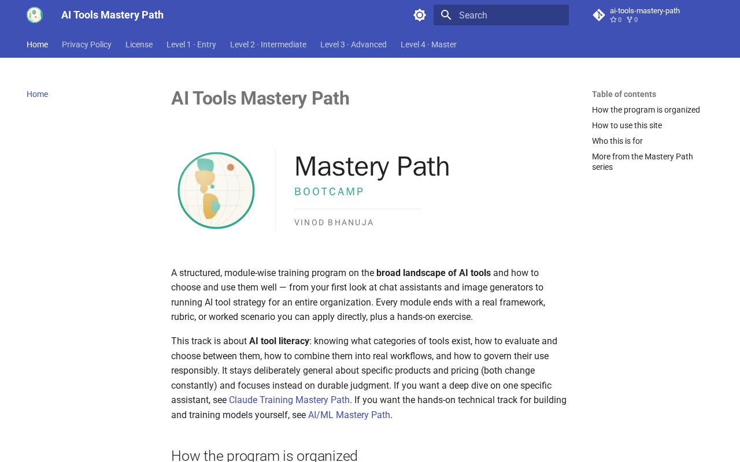Open the License tab
Screen dimensions: 740x462
(x=139, y=44)
